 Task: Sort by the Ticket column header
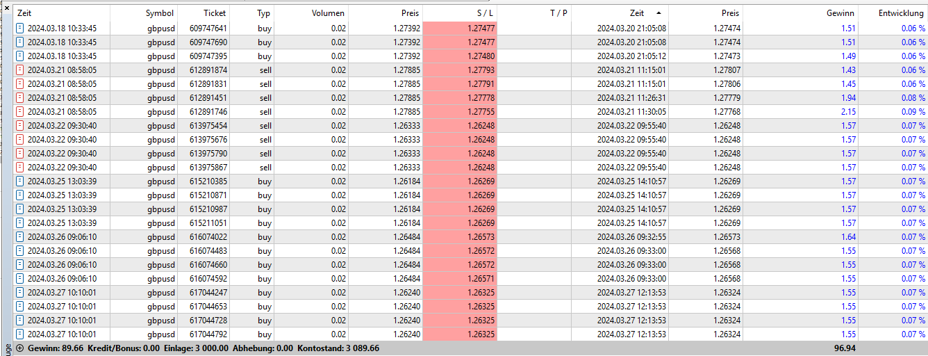point(214,13)
